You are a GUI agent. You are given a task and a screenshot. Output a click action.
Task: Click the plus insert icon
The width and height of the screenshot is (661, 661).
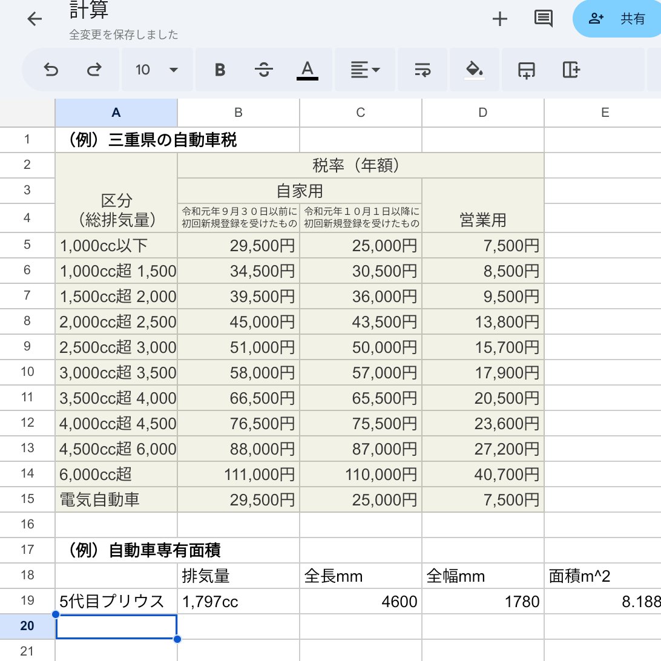click(499, 19)
